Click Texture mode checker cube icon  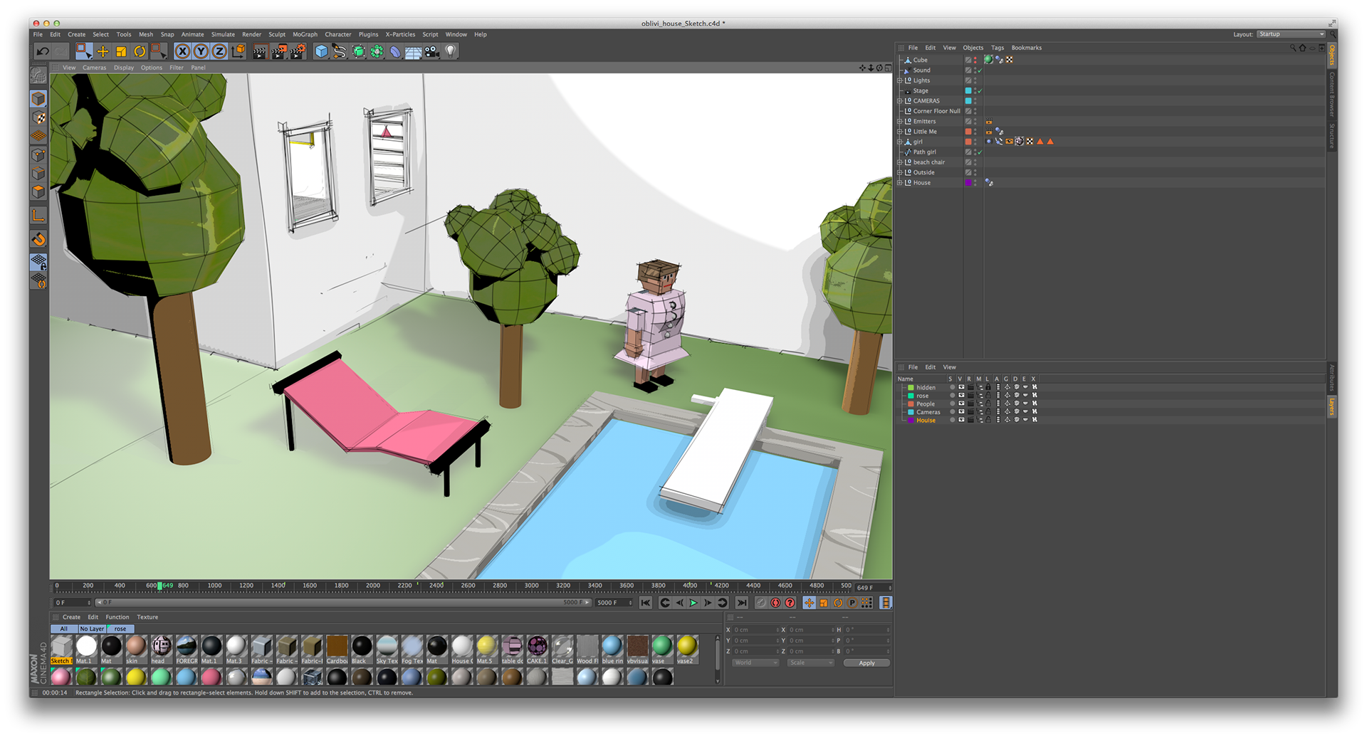39,117
